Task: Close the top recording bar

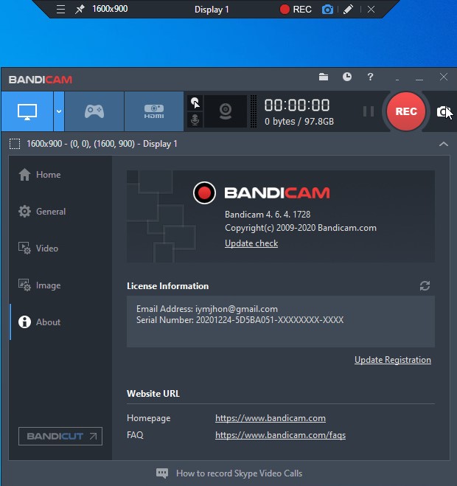Action: click(371, 10)
